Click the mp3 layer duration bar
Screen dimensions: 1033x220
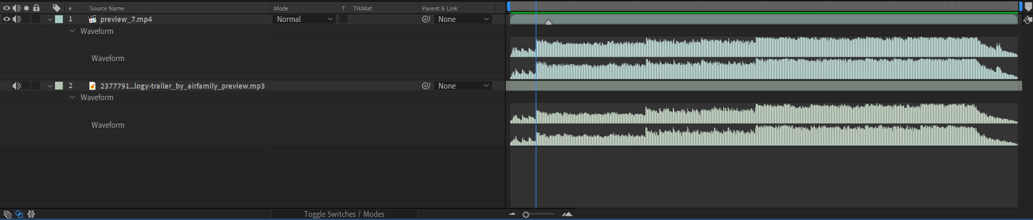coord(763,86)
